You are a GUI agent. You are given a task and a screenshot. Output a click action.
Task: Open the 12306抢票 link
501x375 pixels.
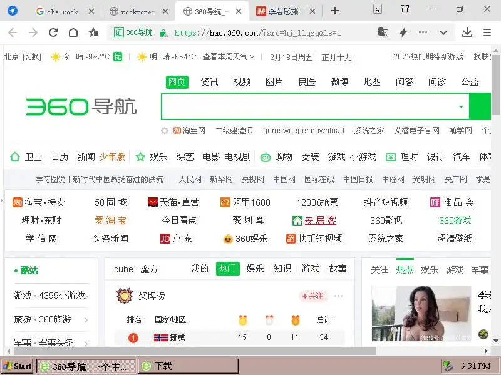[x=317, y=202]
